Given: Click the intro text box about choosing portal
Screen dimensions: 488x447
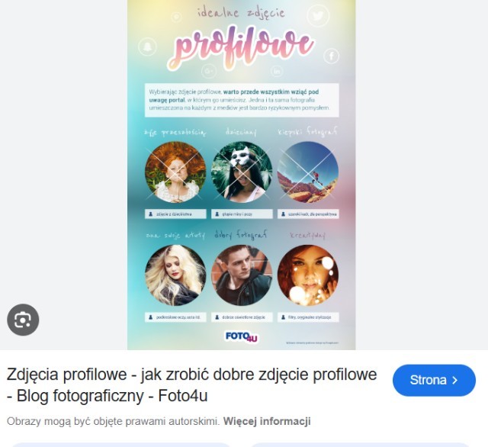Looking at the screenshot, I should (x=242, y=100).
